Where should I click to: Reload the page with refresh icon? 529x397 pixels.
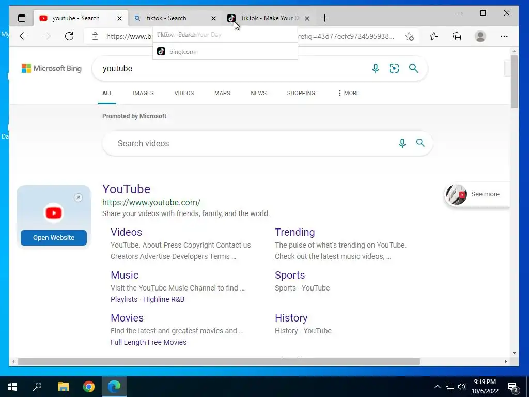coord(69,36)
